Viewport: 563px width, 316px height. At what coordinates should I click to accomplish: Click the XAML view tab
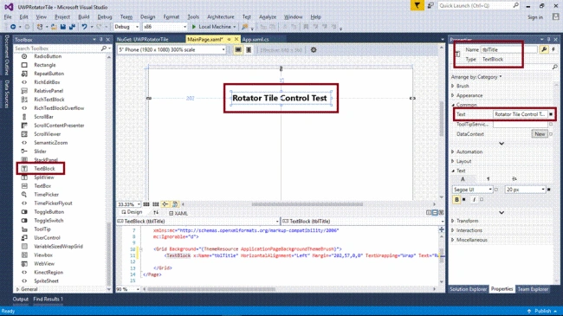tap(178, 213)
